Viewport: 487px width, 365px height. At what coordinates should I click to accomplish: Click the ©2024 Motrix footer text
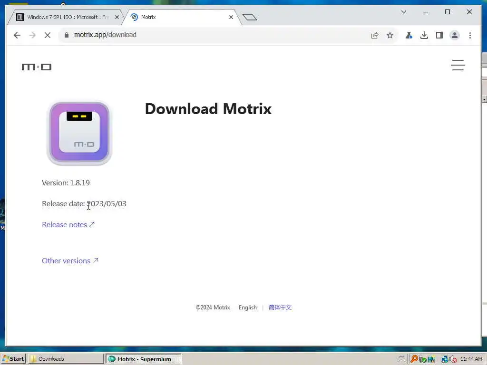(213, 307)
